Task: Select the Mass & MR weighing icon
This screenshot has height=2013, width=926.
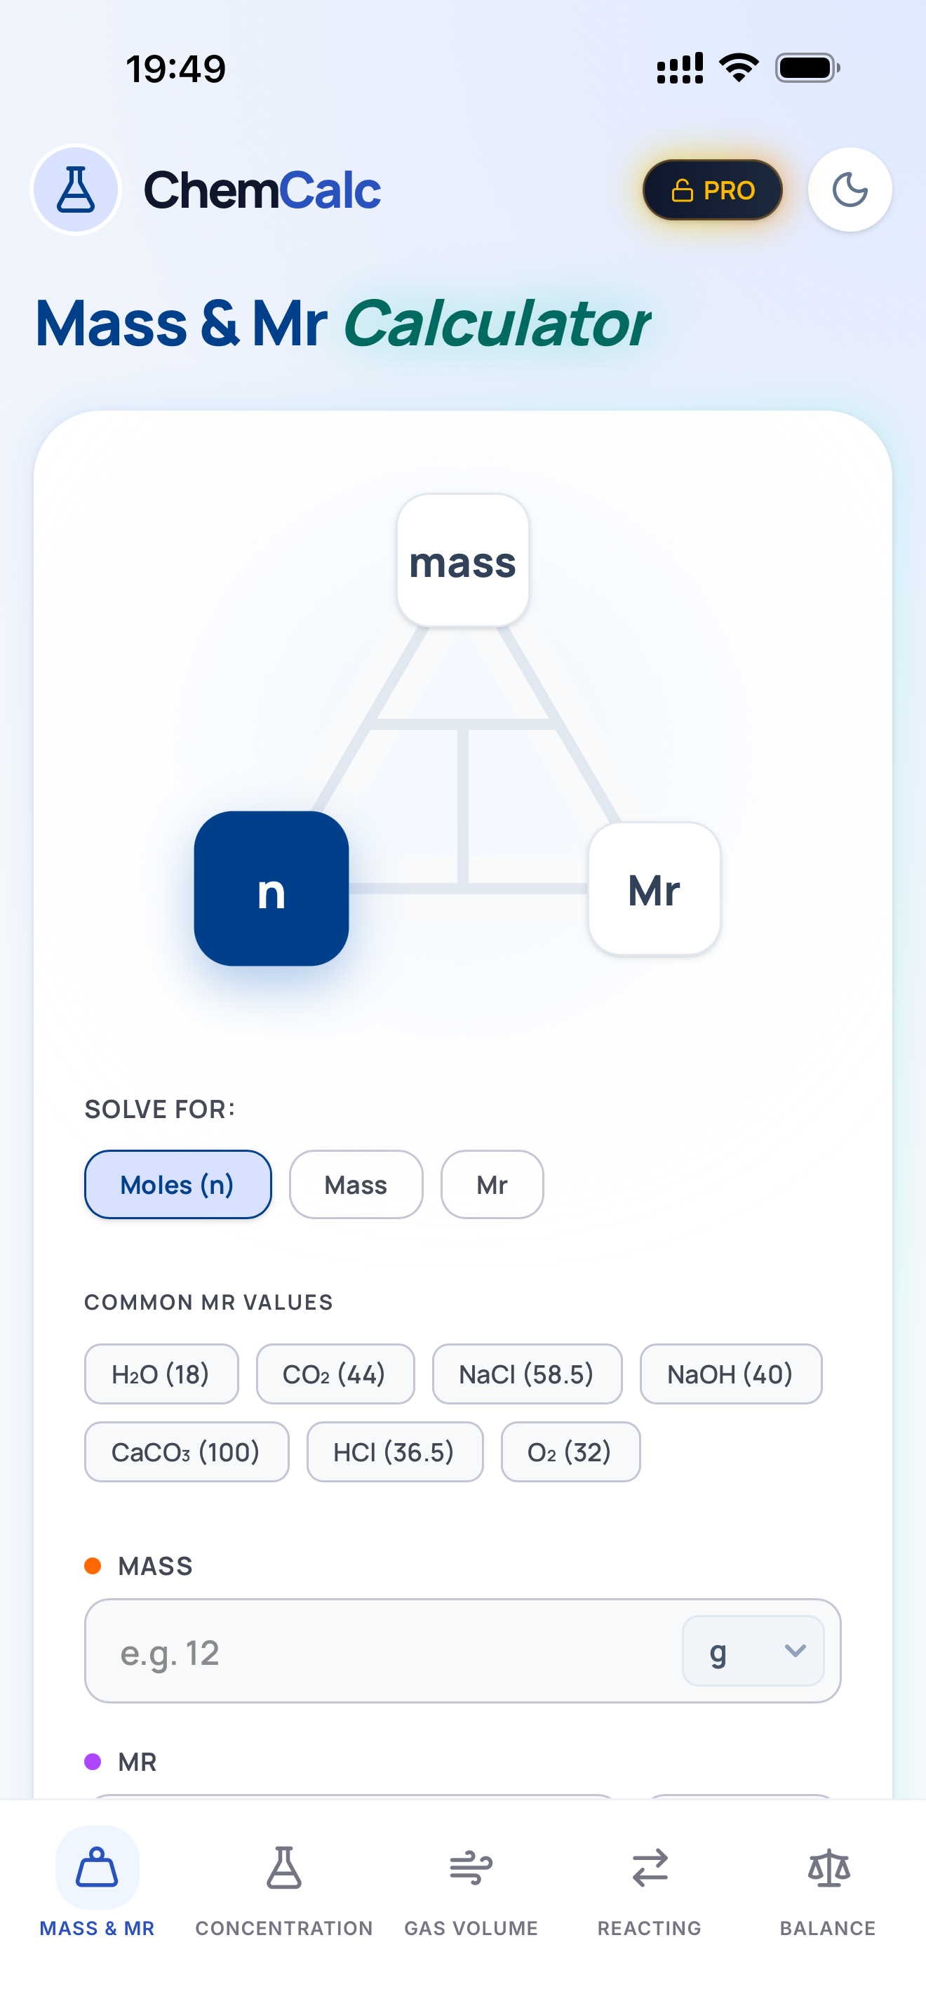Action: pyautogui.click(x=97, y=1868)
